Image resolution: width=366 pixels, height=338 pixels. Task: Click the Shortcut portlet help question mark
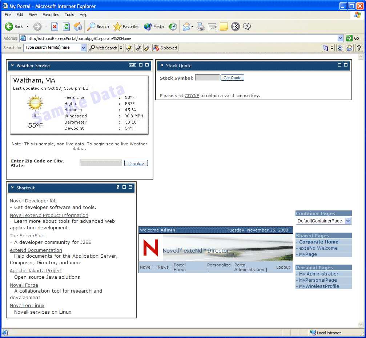[x=118, y=187]
